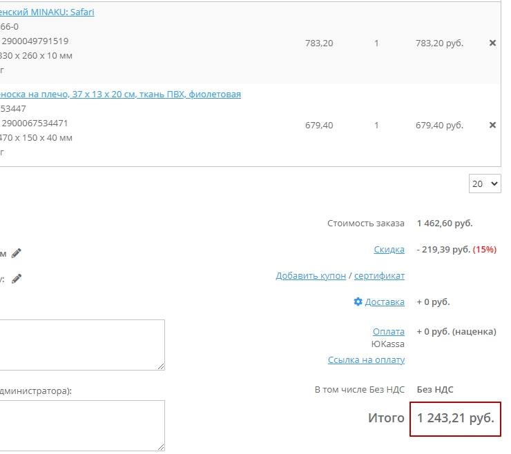Click the 679,40 unit price of the bag
Viewport: 511px width, 454px height.
[318, 126]
